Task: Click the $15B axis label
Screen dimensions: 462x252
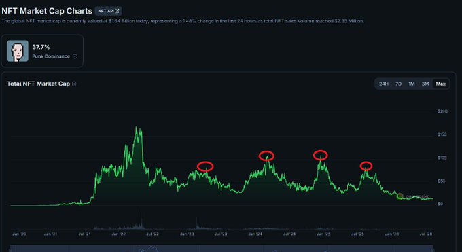Action: (442, 134)
